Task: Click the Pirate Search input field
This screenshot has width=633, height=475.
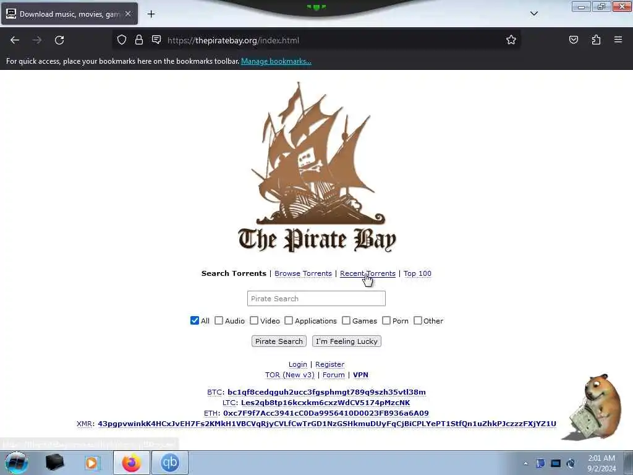Action: pyautogui.click(x=316, y=299)
